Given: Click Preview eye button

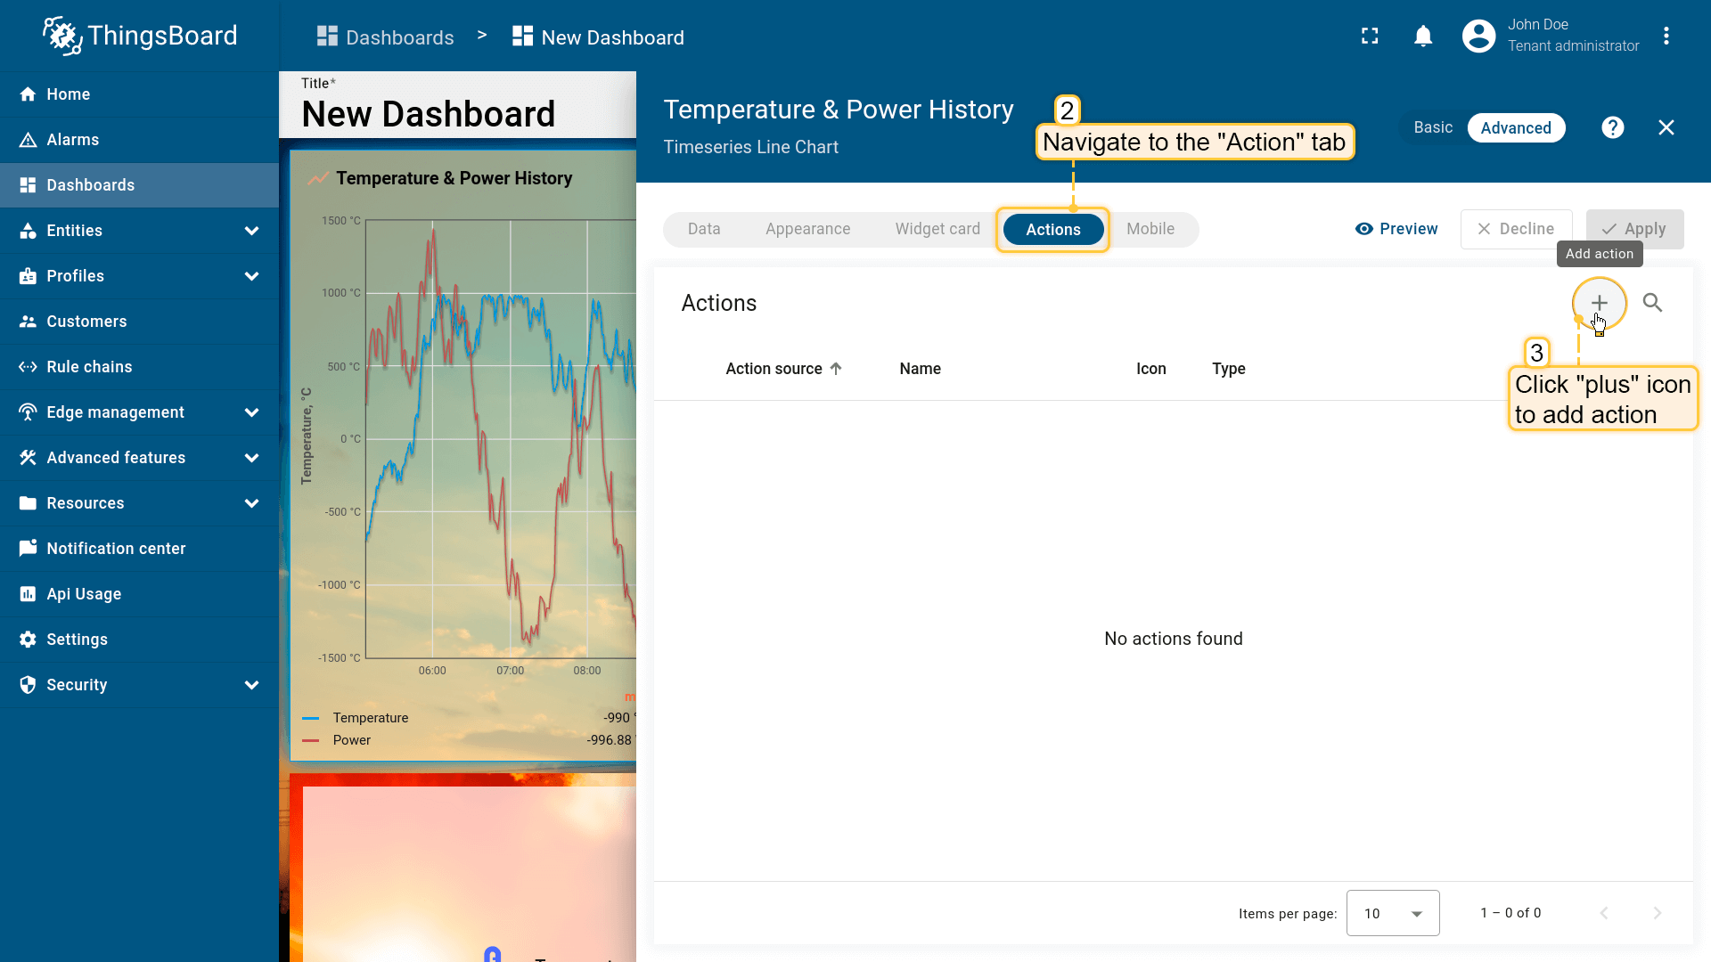Looking at the screenshot, I should tap(1396, 229).
